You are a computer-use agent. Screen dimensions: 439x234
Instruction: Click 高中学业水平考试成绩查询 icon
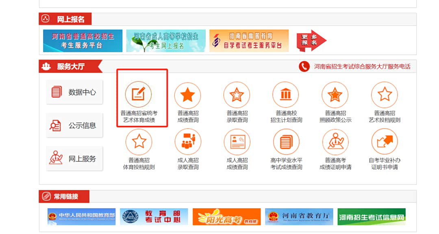pyautogui.click(x=286, y=142)
